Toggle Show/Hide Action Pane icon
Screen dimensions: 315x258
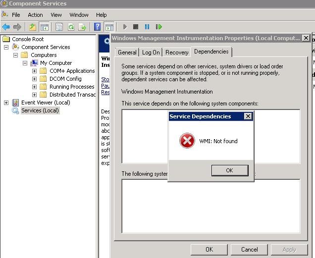click(x=109, y=27)
